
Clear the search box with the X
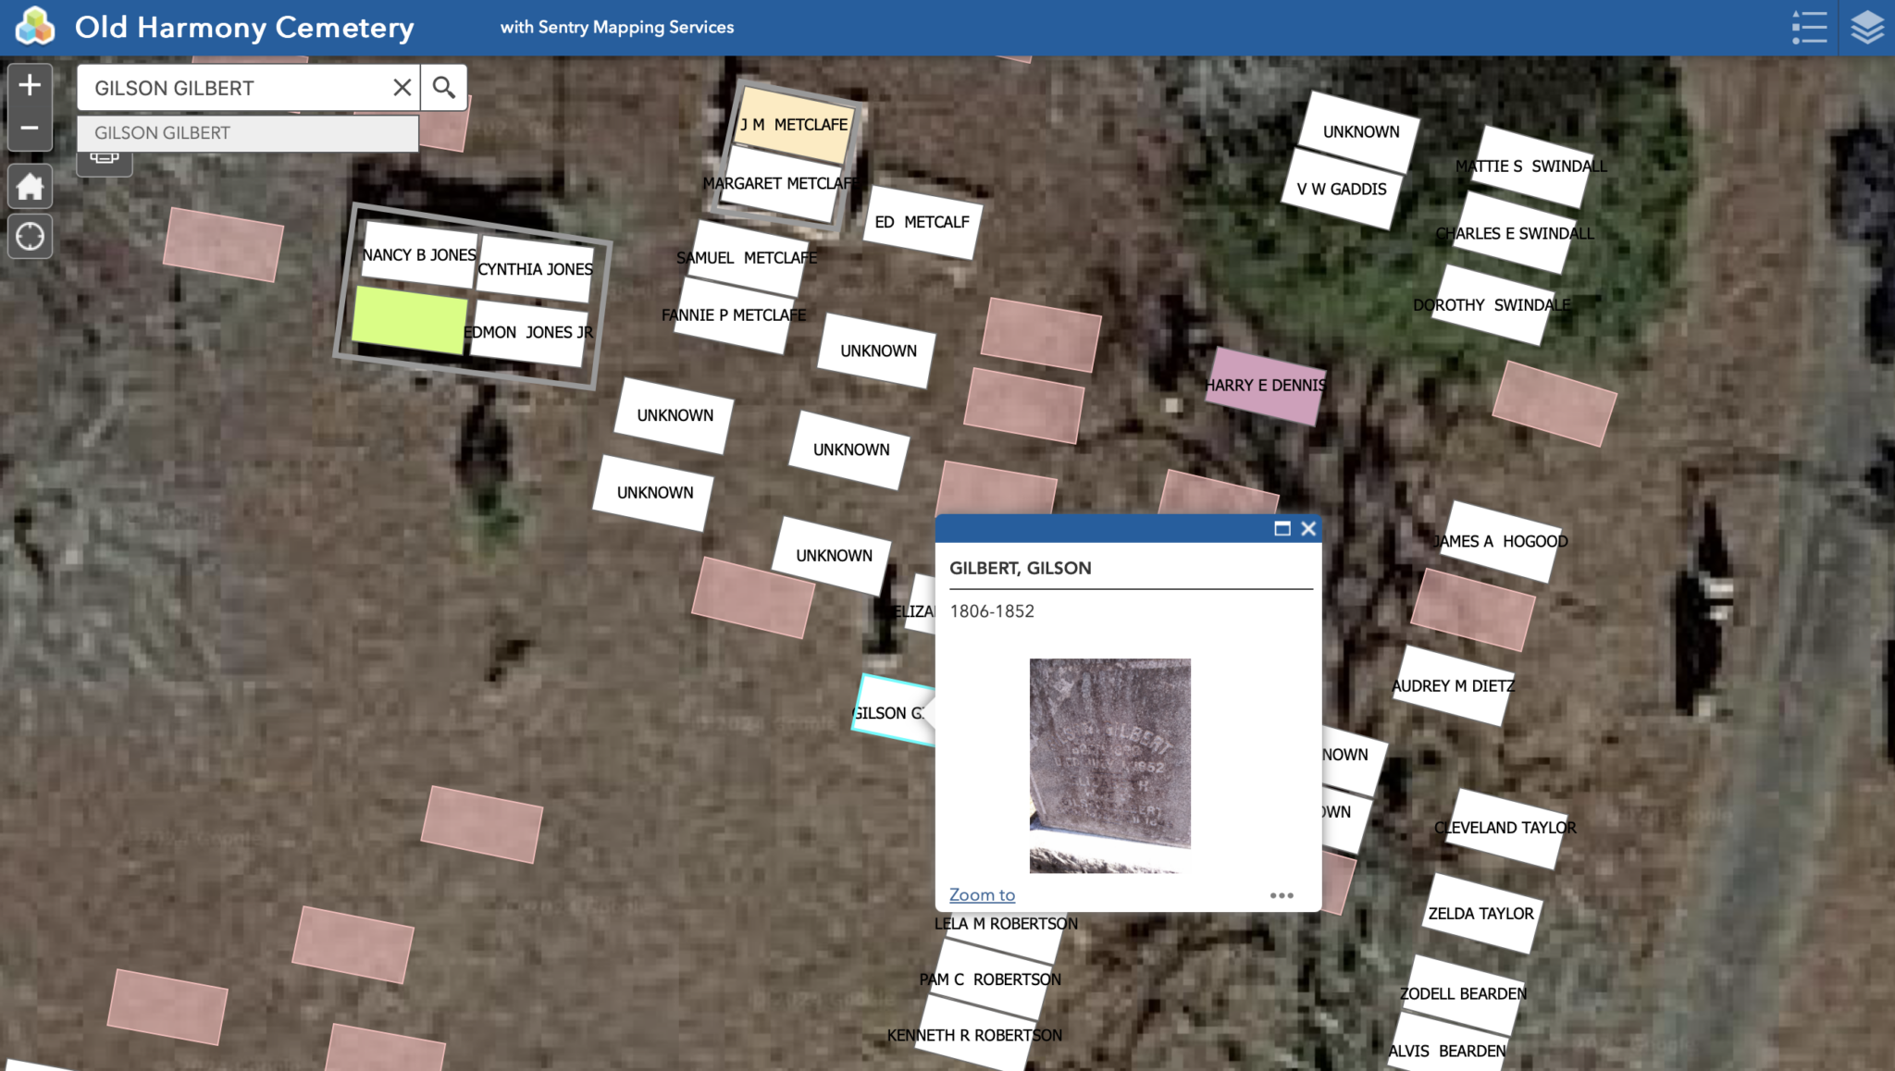click(x=402, y=87)
